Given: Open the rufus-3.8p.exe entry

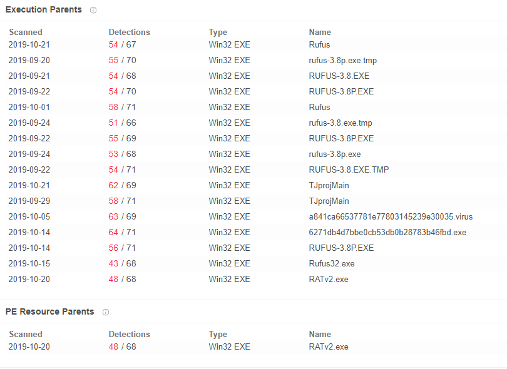Looking at the screenshot, I should (335, 154).
